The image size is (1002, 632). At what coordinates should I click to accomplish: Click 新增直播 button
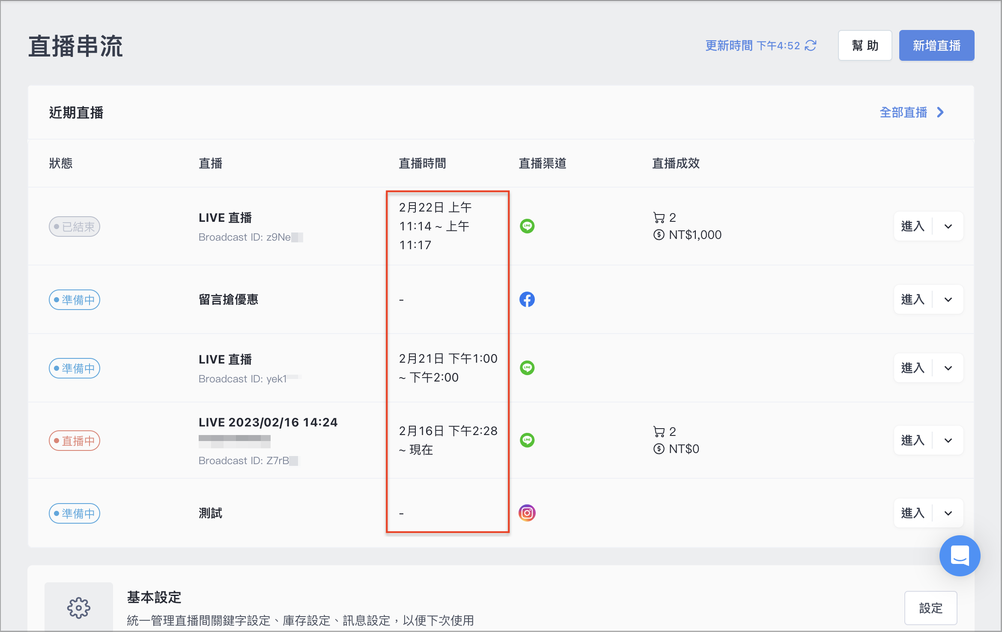pyautogui.click(x=936, y=45)
